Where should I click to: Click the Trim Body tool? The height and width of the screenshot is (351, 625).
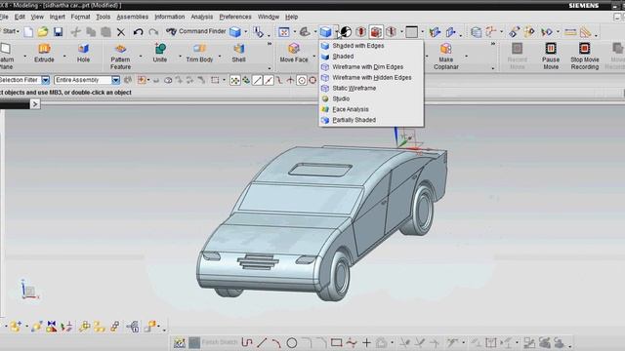(x=199, y=54)
